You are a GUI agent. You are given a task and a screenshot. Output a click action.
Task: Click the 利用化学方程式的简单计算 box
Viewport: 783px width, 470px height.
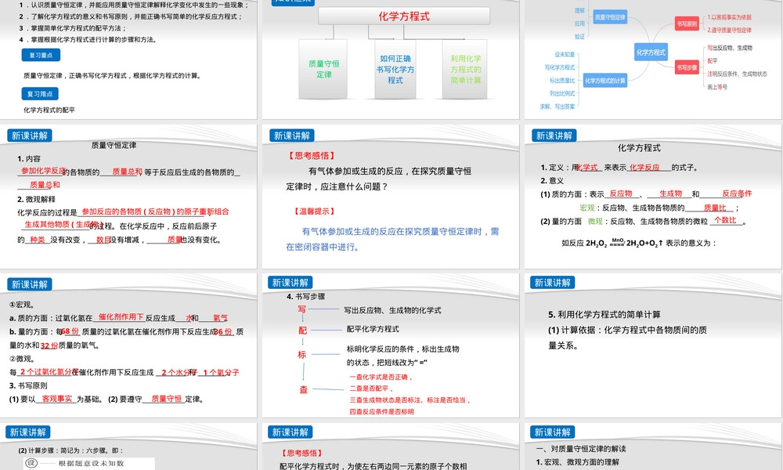[x=465, y=69]
